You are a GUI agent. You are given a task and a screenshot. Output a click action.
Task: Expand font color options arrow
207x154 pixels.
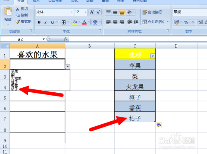(89, 22)
